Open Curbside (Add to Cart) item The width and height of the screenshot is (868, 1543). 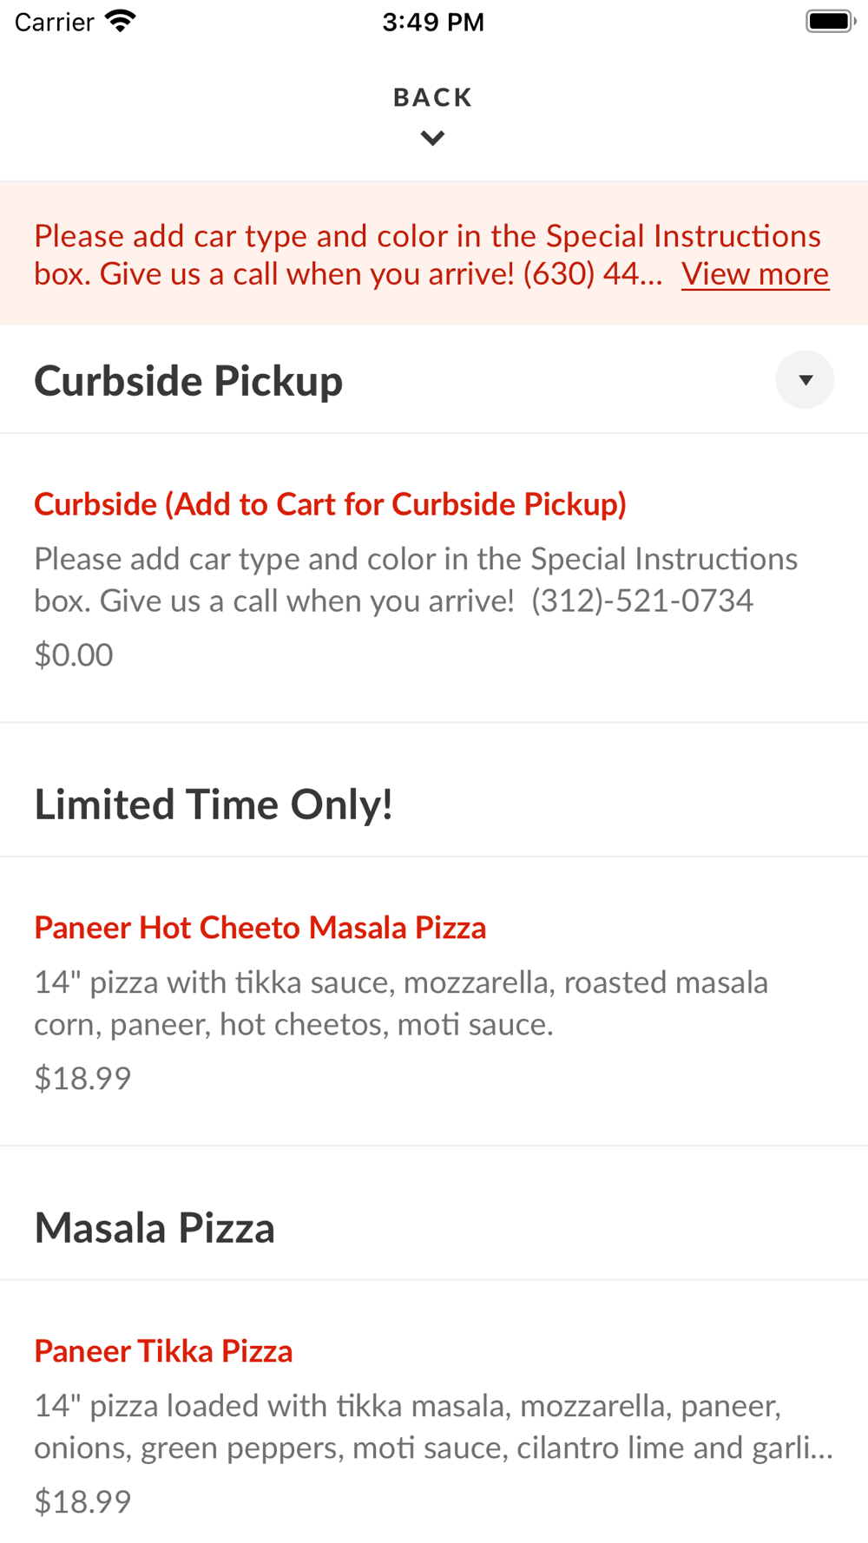click(330, 504)
